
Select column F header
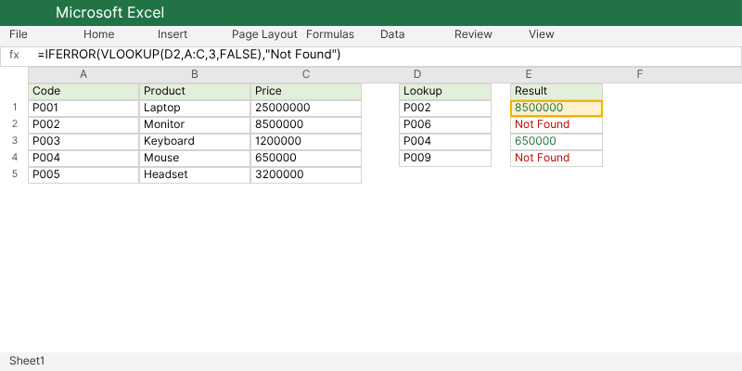tap(640, 74)
